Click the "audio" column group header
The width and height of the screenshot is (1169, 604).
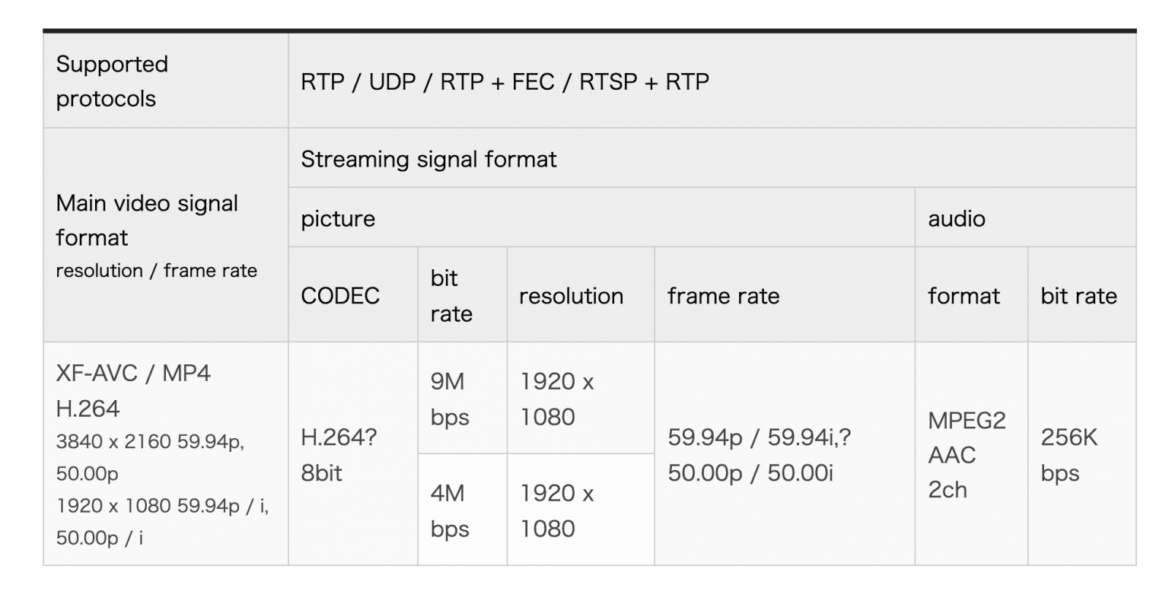pyautogui.click(x=956, y=218)
